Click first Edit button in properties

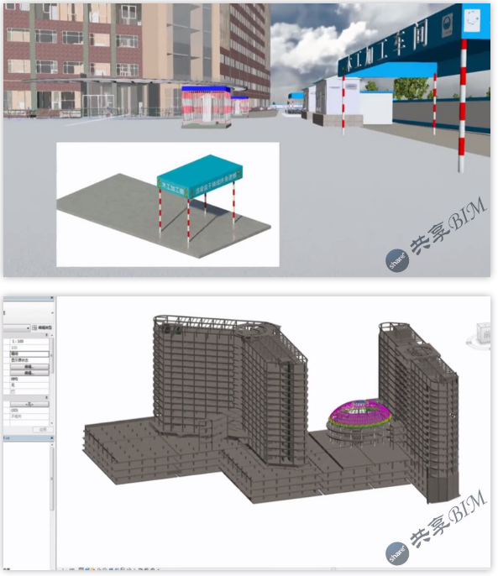29,367
